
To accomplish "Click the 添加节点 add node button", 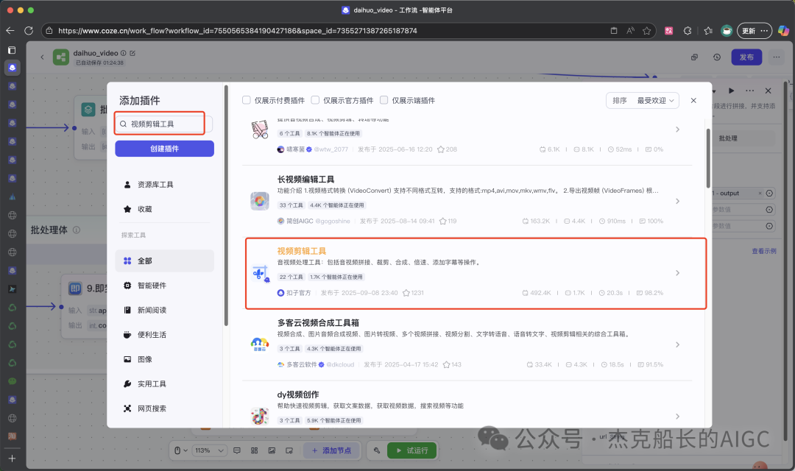I will tap(331, 450).
